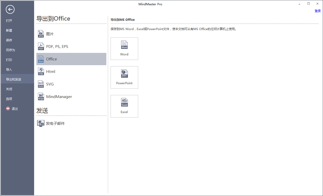Select the JPG picture export icon
323x196 pixels.
(41, 34)
